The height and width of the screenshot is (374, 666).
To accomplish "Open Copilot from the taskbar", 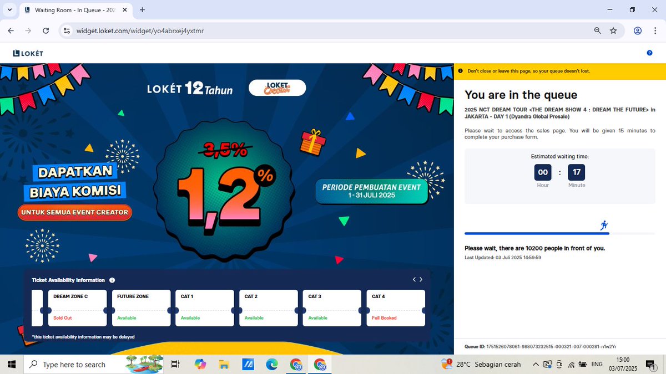I will click(x=200, y=364).
